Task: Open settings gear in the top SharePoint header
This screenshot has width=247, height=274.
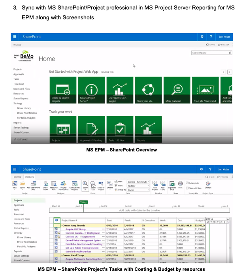Action: pos(202,37)
